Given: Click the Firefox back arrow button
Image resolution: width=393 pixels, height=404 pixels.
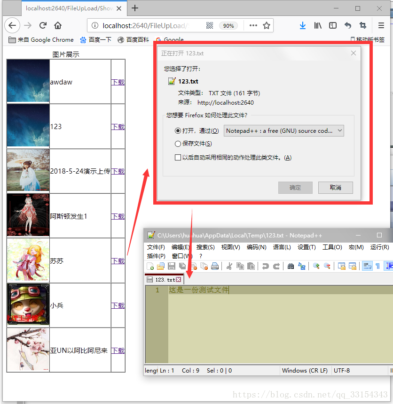Looking at the screenshot, I should point(12,25).
